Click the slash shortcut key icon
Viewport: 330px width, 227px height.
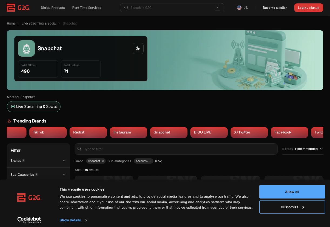coord(217,8)
